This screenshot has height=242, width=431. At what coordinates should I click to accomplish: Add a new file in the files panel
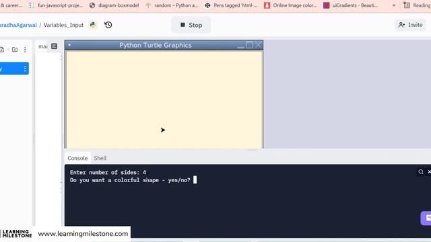click(x=2, y=50)
